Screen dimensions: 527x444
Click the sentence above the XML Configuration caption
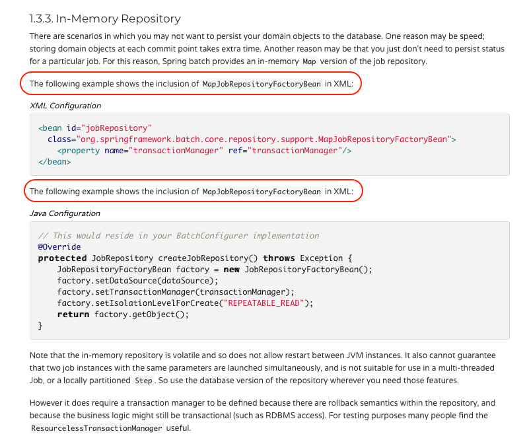[x=192, y=84]
